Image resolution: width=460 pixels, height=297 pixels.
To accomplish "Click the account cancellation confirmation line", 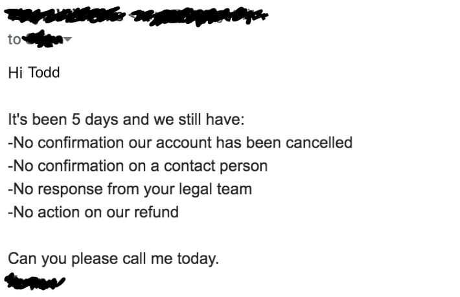I will point(180,142).
